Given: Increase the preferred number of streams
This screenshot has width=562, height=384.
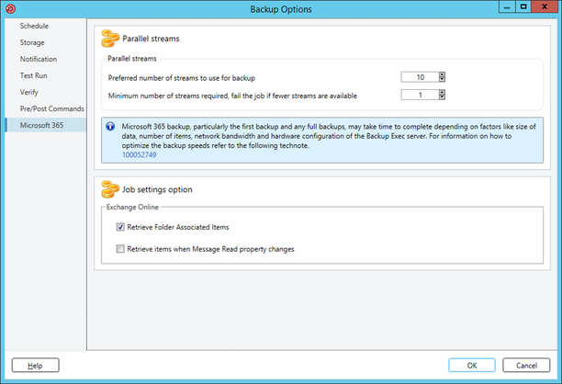Looking at the screenshot, I should (x=442, y=74).
